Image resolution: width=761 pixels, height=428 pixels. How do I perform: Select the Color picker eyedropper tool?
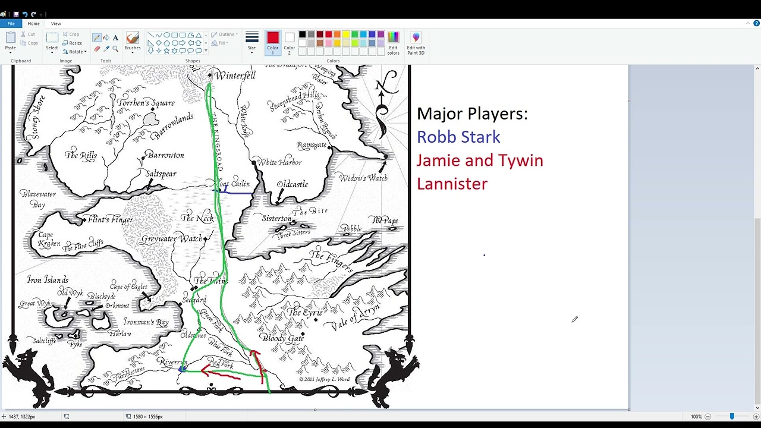tap(106, 49)
